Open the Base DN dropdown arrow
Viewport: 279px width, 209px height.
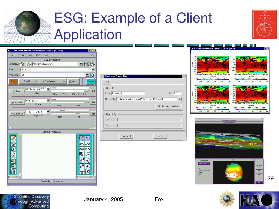[x=180, y=99]
